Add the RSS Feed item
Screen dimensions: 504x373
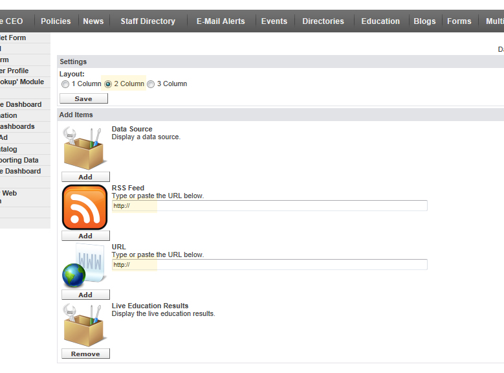(x=85, y=236)
